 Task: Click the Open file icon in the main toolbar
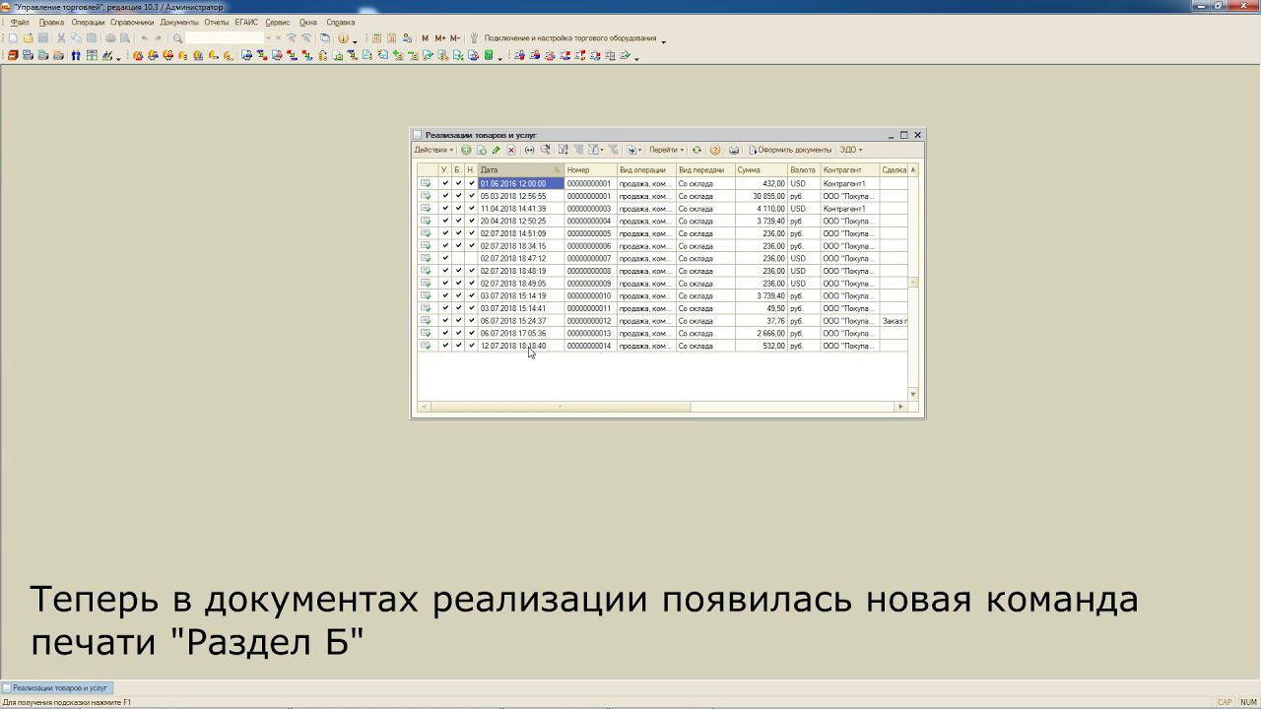(28, 38)
